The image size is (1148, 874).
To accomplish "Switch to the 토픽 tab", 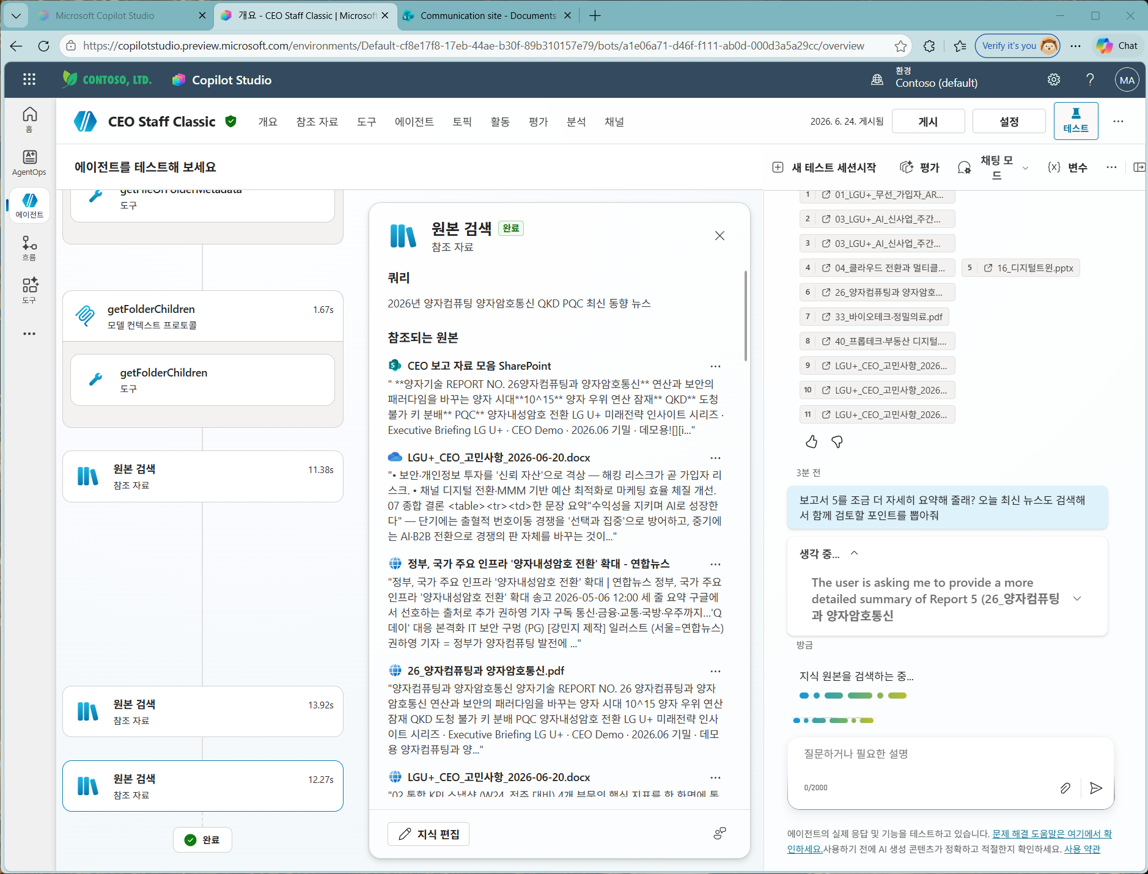I will [x=462, y=122].
